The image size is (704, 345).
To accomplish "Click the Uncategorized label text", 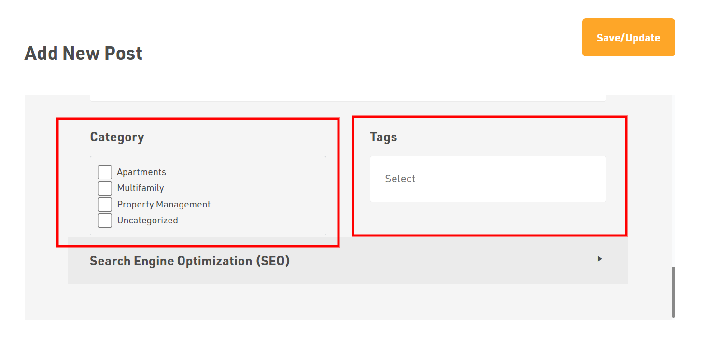I will pyautogui.click(x=147, y=221).
